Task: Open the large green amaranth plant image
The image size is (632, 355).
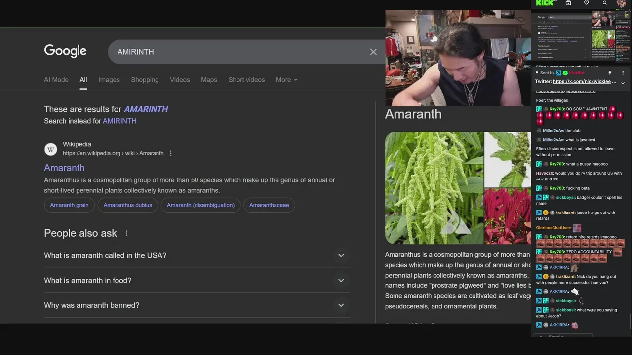Action: (434, 188)
